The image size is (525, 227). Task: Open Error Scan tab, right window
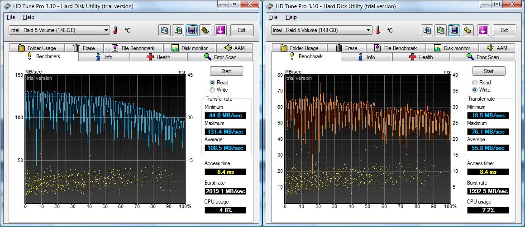tap(482, 57)
